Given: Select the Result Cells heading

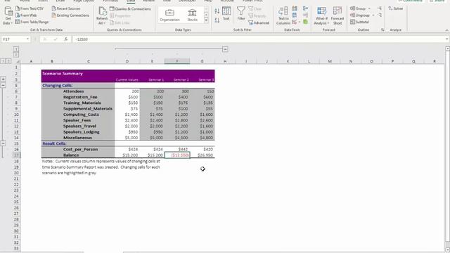Looking at the screenshot, I should [x=54, y=143].
